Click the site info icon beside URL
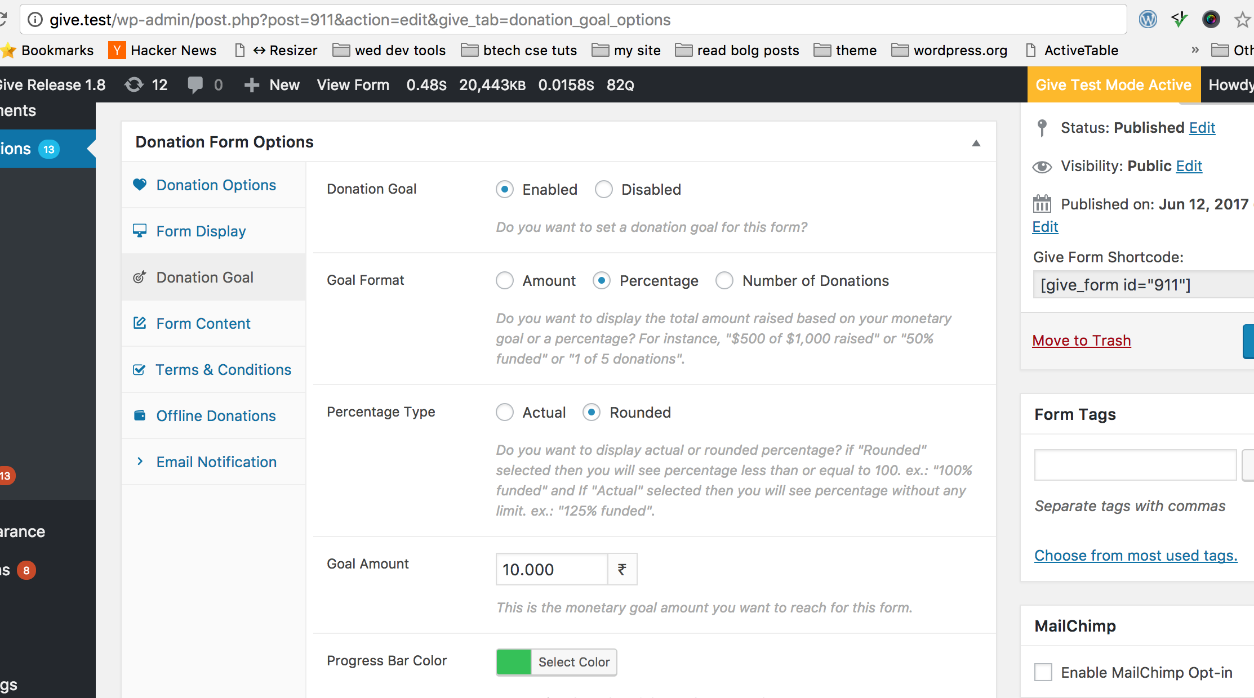 35,20
